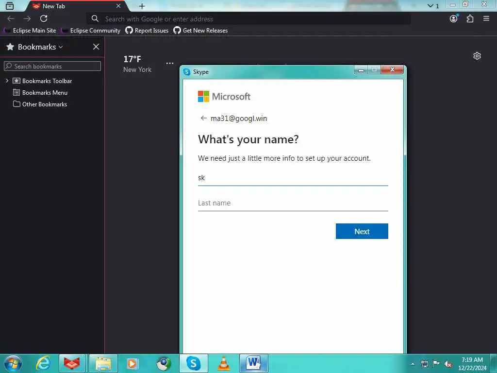The width and height of the screenshot is (497, 373).
Task: Reload the page with refresh icon
Action: (x=44, y=19)
